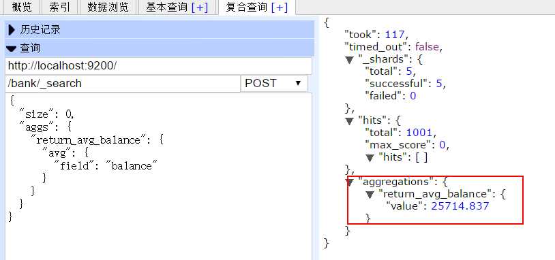
Task: Select the 复合查询 tab label
Action: point(247,7)
